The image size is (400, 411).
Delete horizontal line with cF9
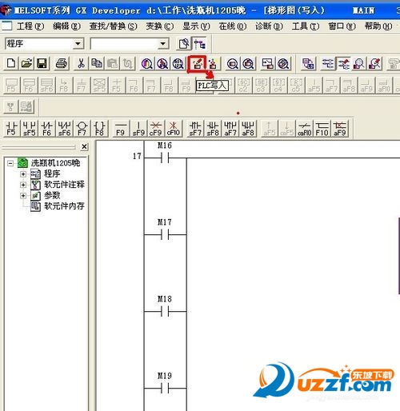click(156, 128)
